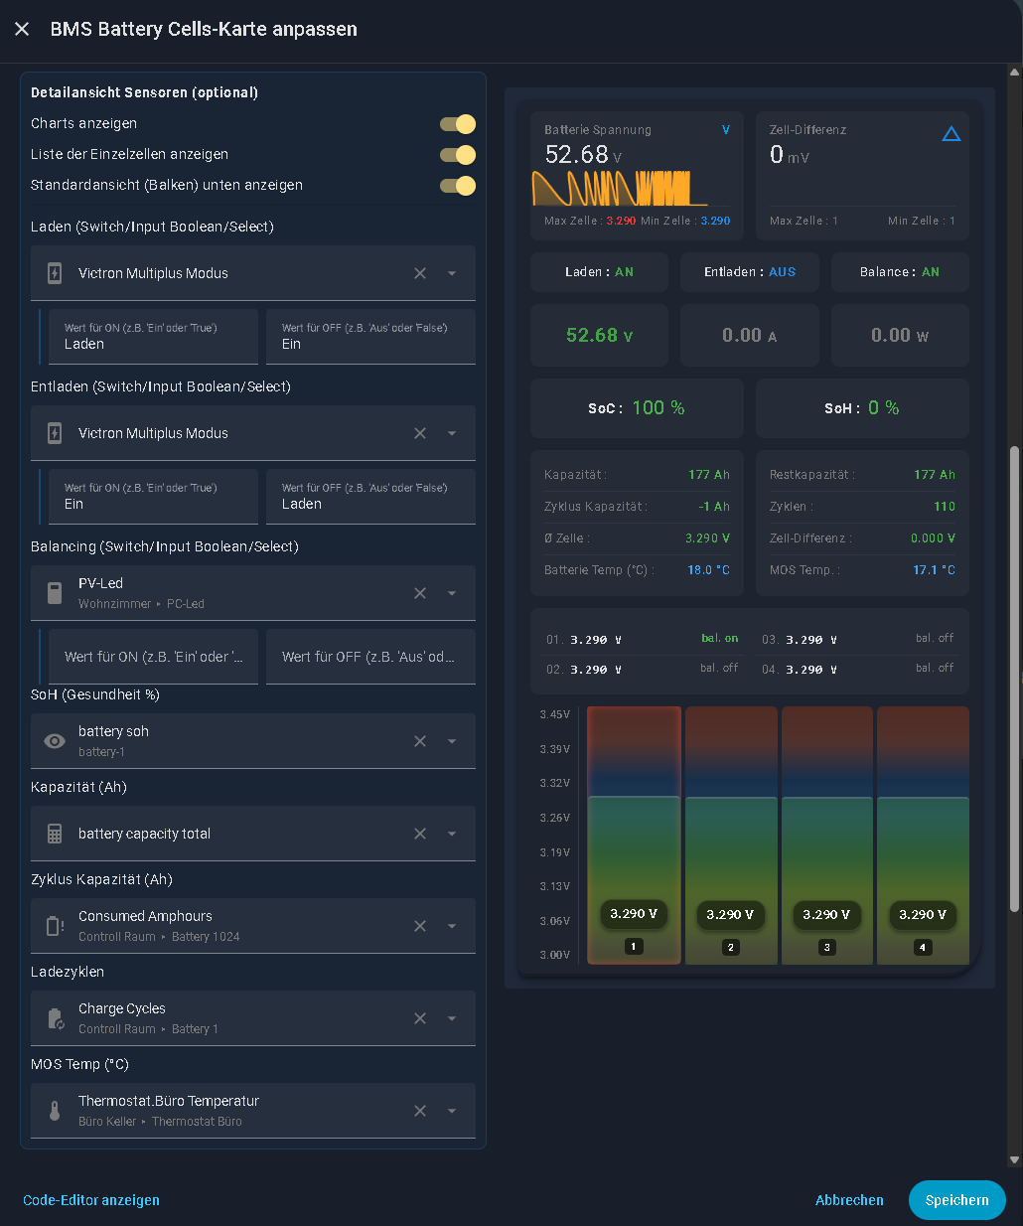
Task: Click the Zell-Differenz triangle icon
Action: click(x=950, y=134)
